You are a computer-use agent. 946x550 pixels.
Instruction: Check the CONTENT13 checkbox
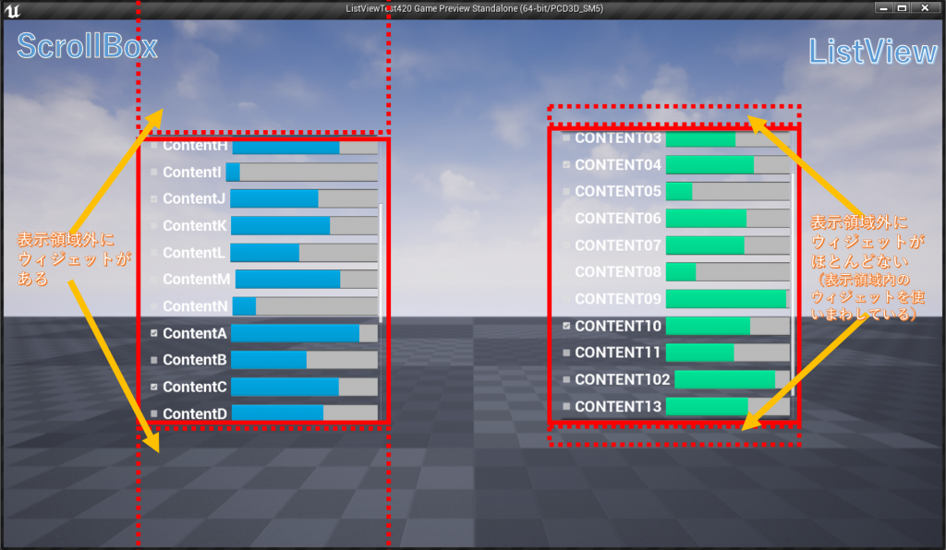coord(566,407)
